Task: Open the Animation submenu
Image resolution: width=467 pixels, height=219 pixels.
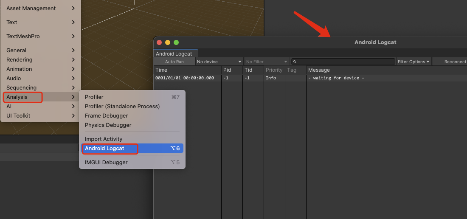Action: pyautogui.click(x=40, y=69)
